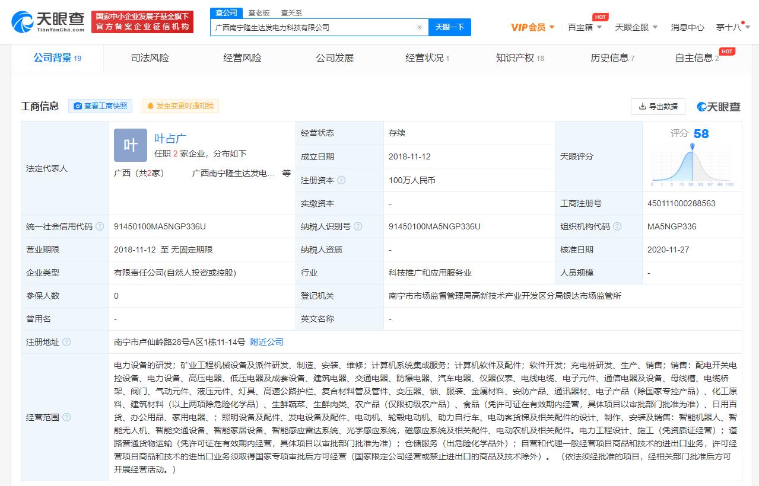Image resolution: width=759 pixels, height=486 pixels.
Task: Switch to the 查老板 search tab
Action: click(x=261, y=12)
